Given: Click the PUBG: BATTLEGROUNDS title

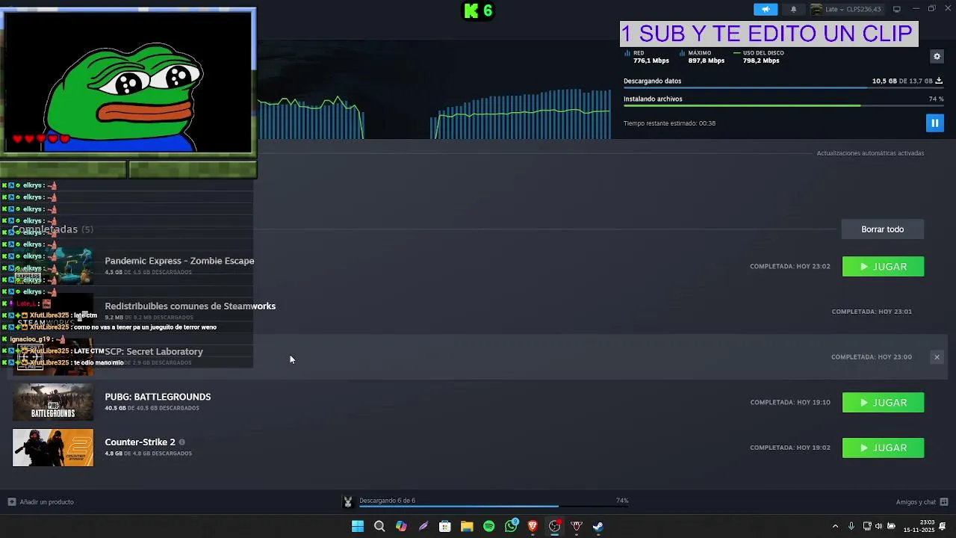Looking at the screenshot, I should 158,397.
